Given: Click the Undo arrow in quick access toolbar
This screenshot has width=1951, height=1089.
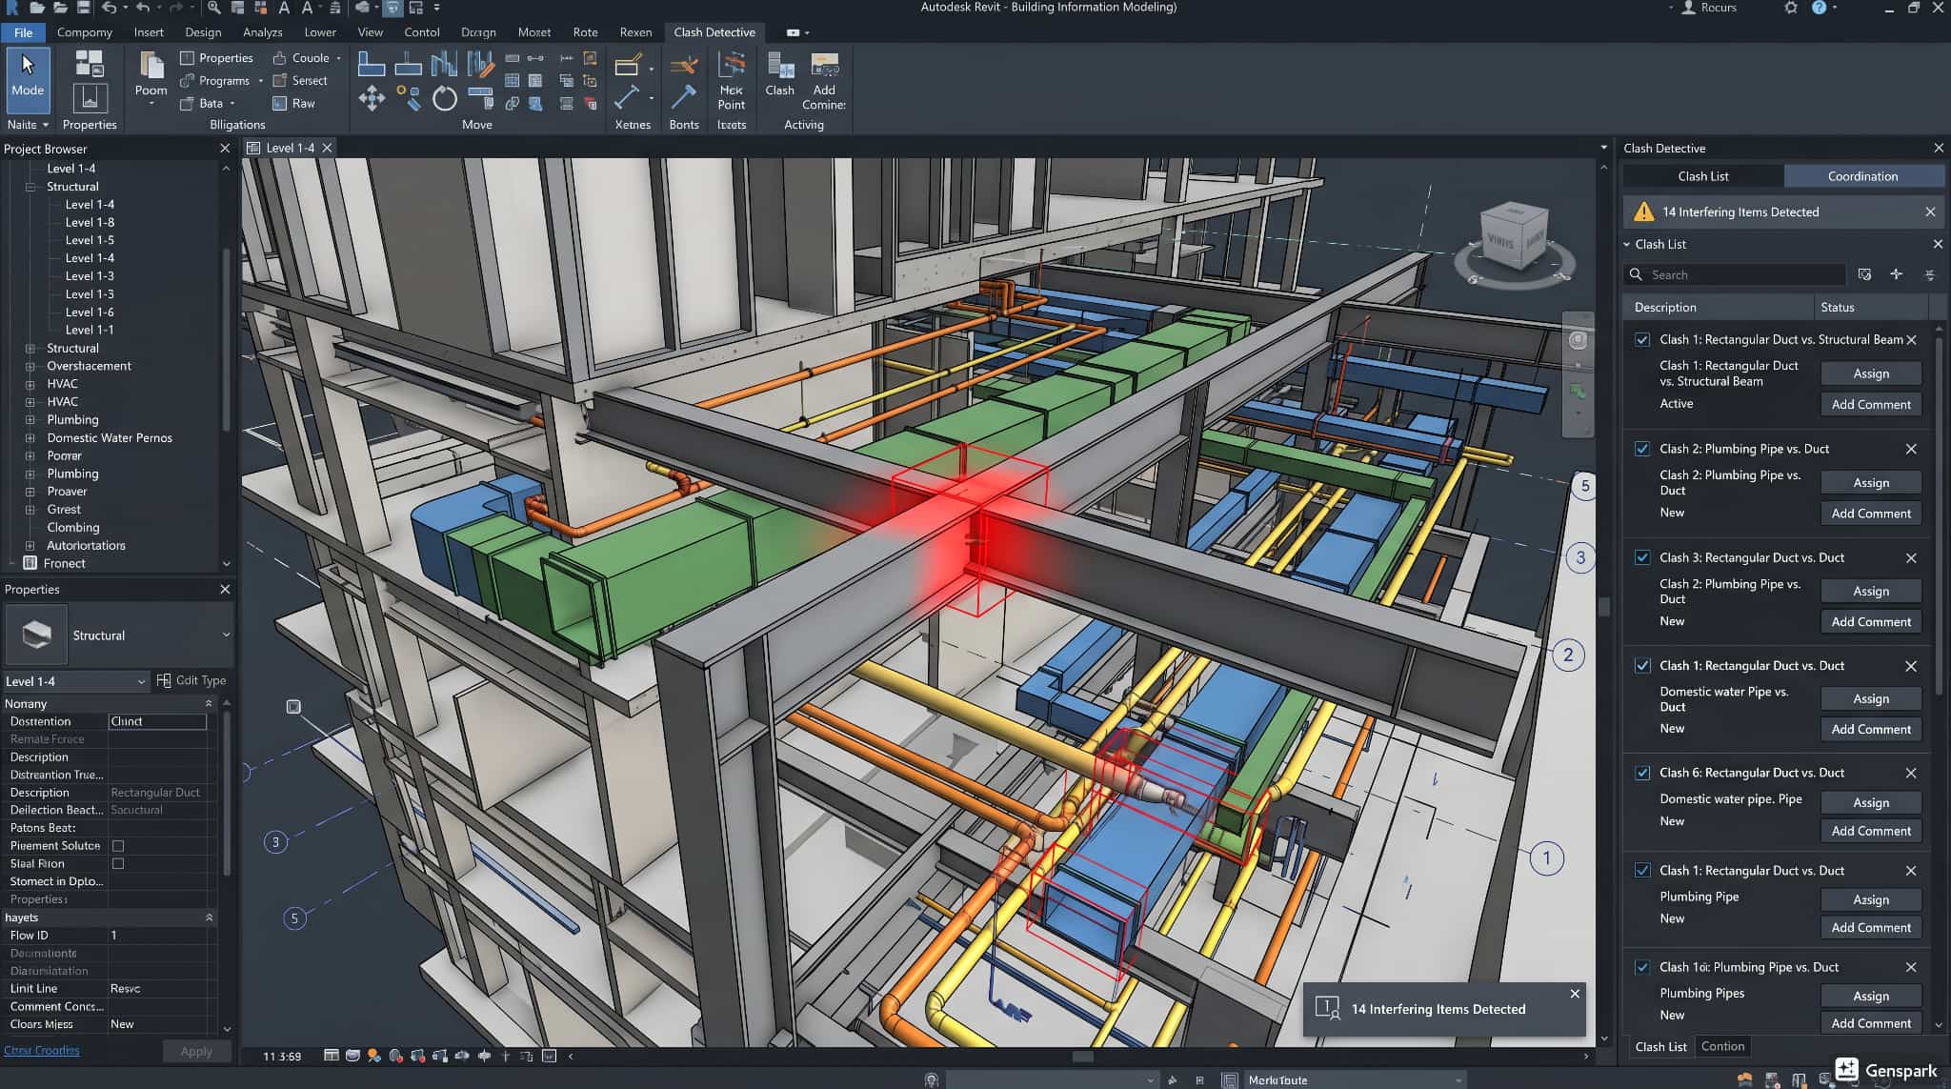Looking at the screenshot, I should (109, 8).
